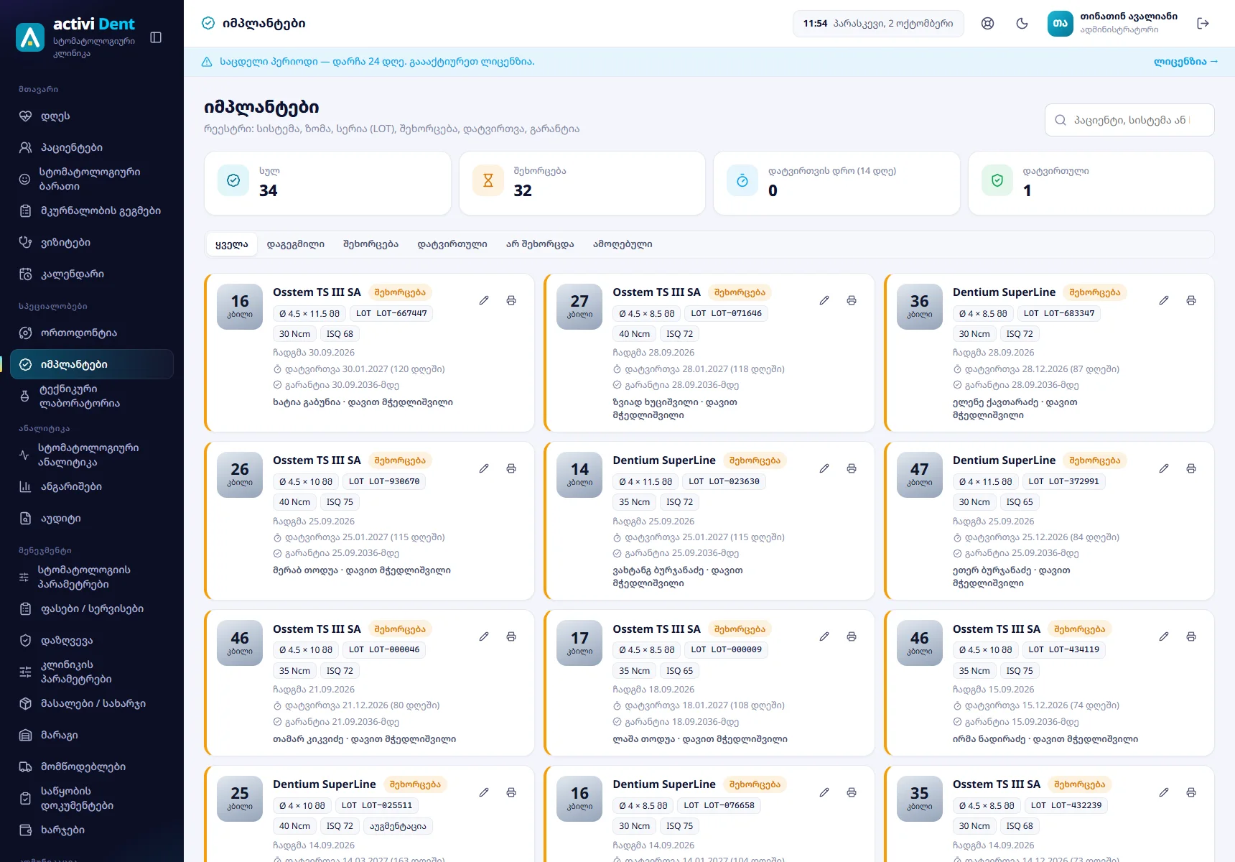Print the implant card with LOT-071646
Viewport: 1235px width, 862px height.
(x=852, y=300)
